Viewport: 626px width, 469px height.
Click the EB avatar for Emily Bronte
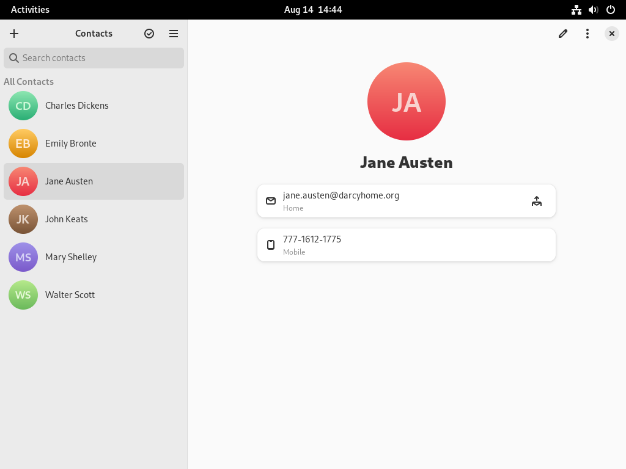(x=23, y=144)
